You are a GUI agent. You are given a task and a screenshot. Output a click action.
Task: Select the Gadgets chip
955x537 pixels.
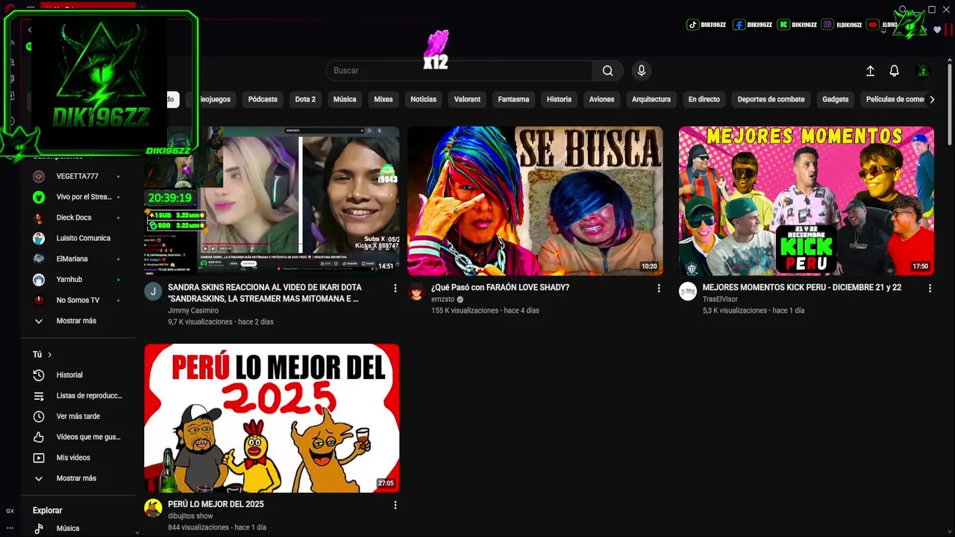coord(835,99)
